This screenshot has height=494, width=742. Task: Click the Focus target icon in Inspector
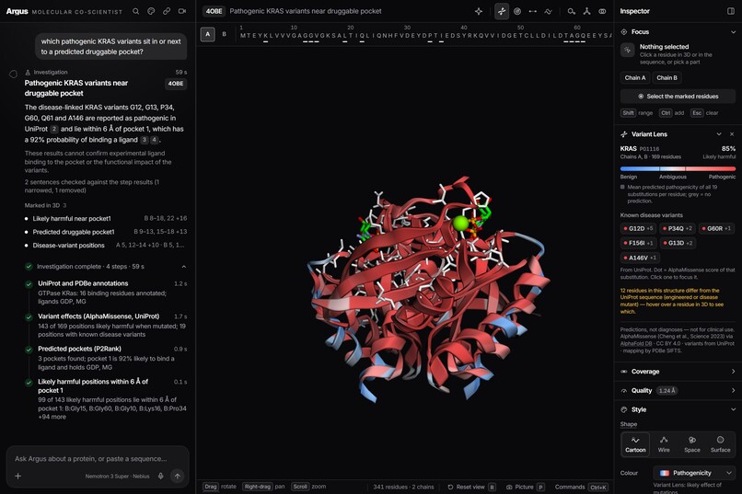coord(623,31)
